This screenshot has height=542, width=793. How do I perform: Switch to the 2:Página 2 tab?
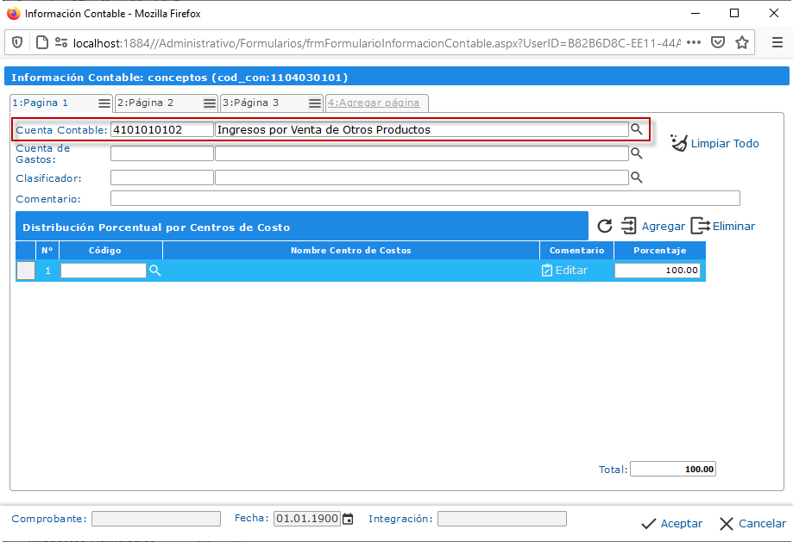click(x=146, y=103)
